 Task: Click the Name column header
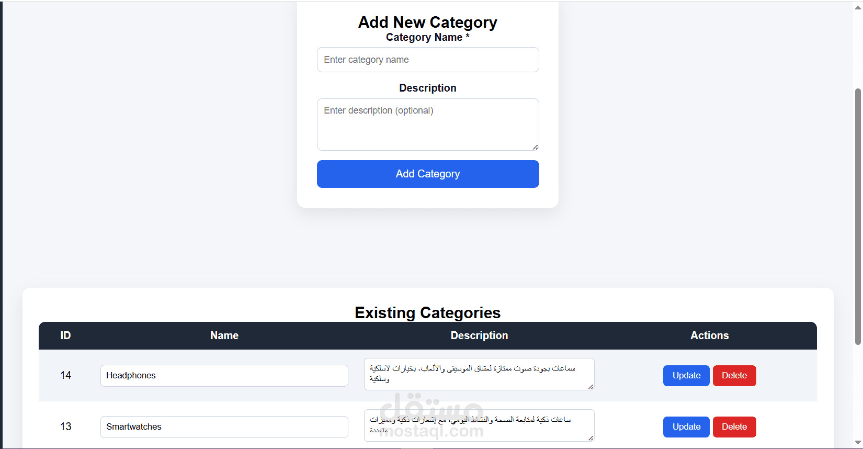[x=224, y=336]
